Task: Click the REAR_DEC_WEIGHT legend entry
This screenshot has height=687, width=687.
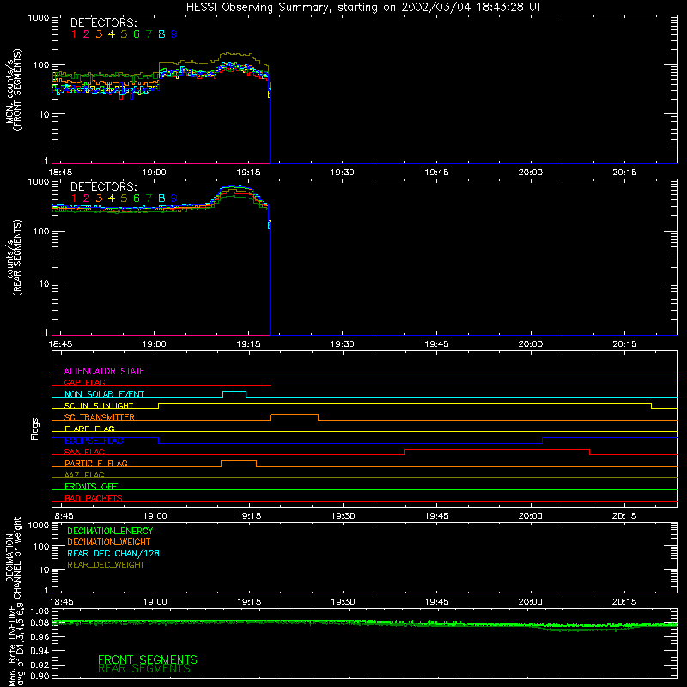Action: (106, 565)
